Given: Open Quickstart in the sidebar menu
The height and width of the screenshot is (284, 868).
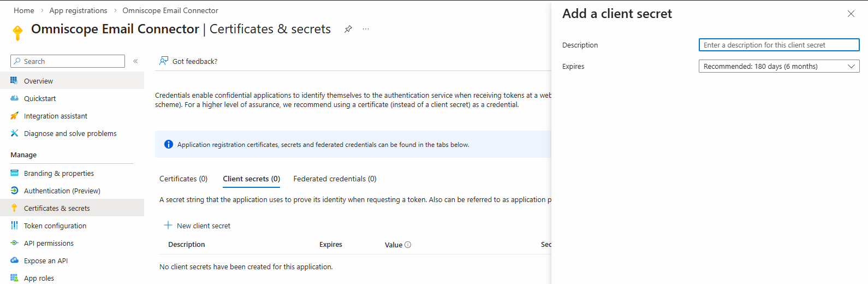Looking at the screenshot, I should point(72,98).
